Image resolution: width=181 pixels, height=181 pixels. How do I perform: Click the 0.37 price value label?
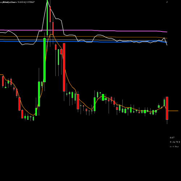click(172, 138)
